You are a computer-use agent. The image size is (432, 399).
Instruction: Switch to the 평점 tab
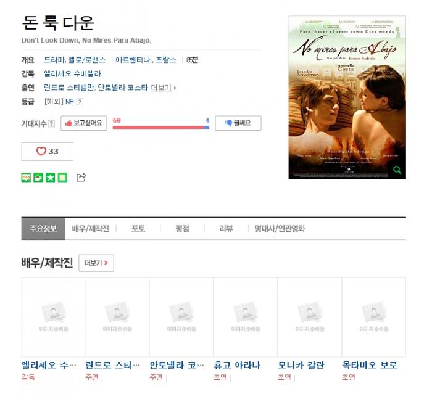click(x=182, y=229)
